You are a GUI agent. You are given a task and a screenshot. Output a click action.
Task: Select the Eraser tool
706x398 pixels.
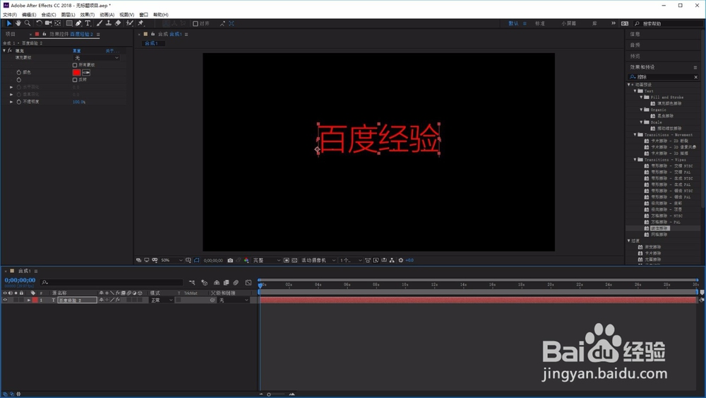coord(117,23)
